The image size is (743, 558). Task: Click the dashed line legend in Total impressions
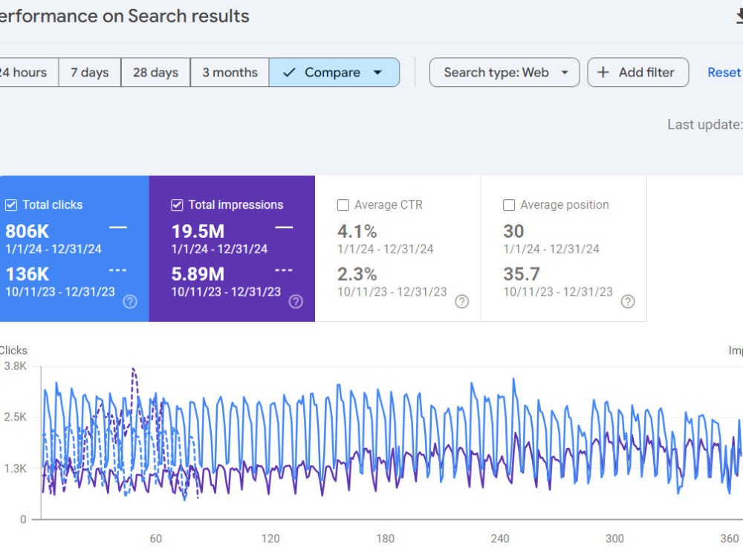click(284, 270)
